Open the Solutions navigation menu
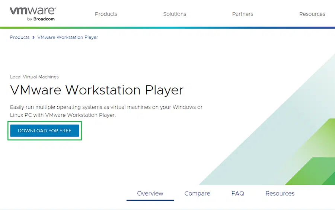Image resolution: width=335 pixels, height=210 pixels. pyautogui.click(x=174, y=14)
